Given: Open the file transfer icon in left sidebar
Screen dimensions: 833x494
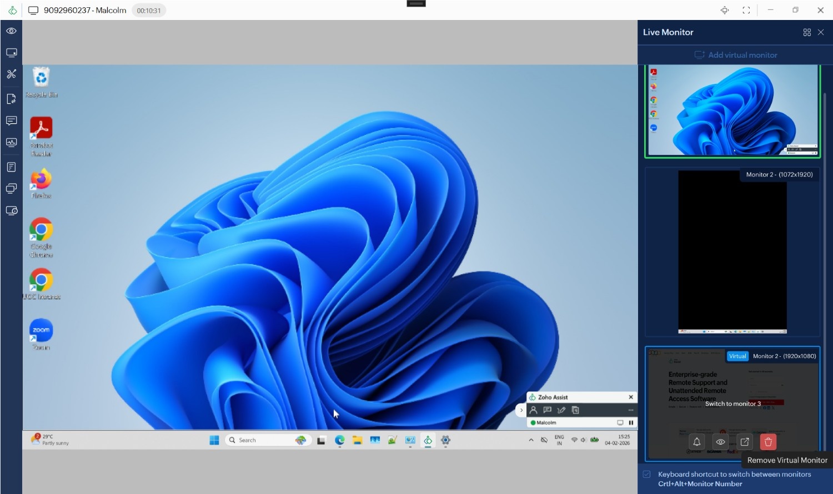Looking at the screenshot, I should coord(11,99).
